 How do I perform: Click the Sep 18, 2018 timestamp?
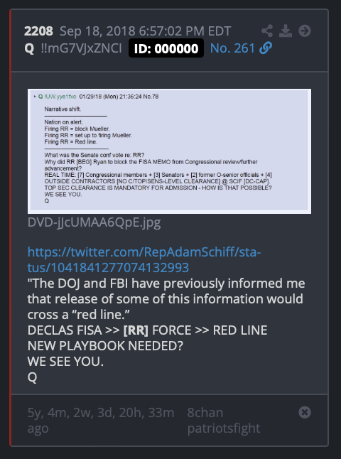click(146, 31)
